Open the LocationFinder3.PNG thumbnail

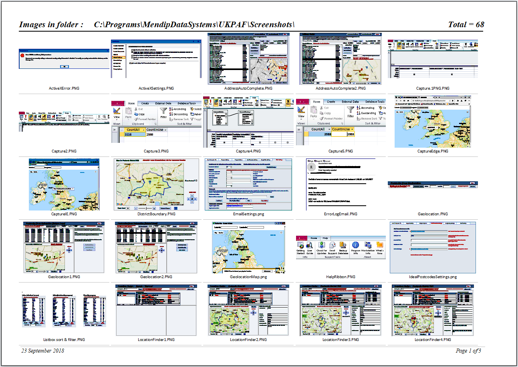(x=341, y=310)
